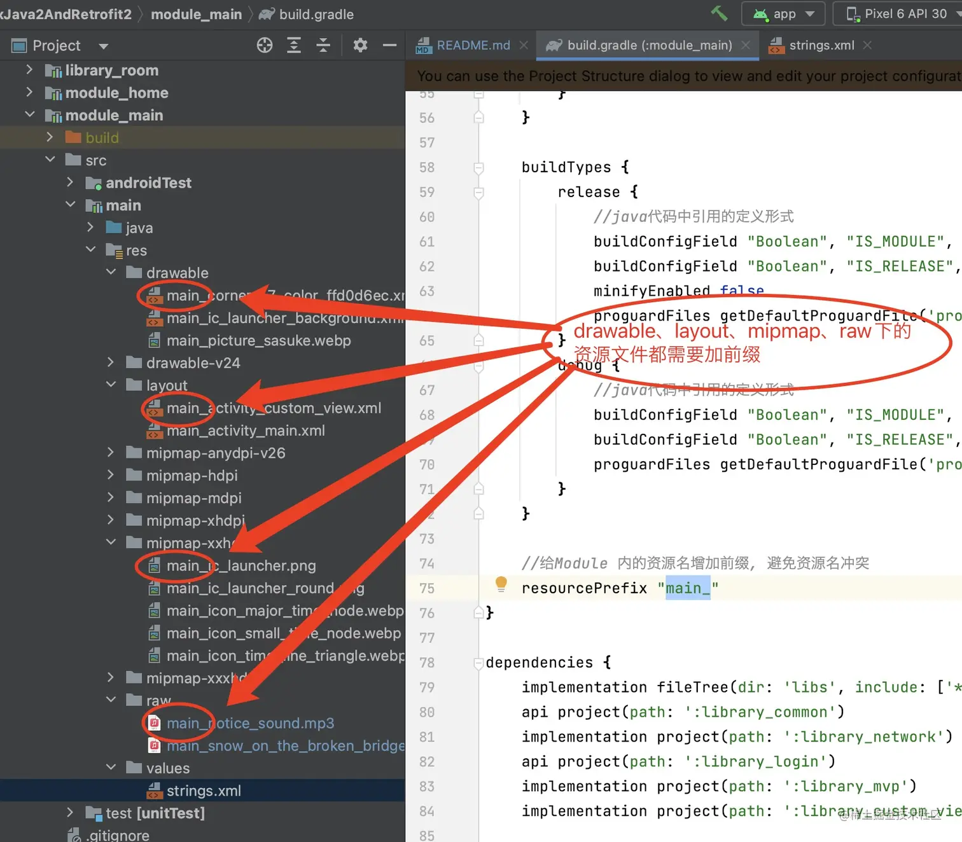
Task: Select mipmap-hdpi folder in tree
Action: (x=192, y=476)
